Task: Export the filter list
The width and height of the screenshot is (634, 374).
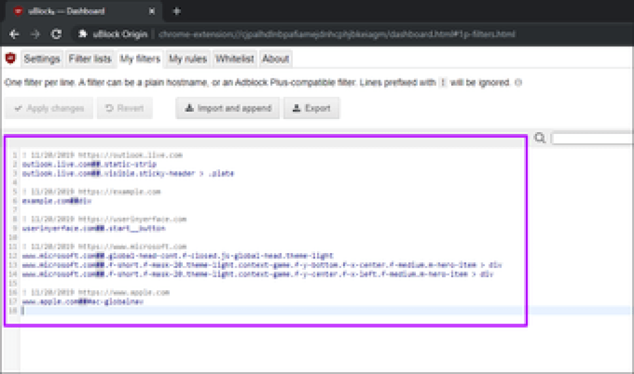Action: [311, 108]
